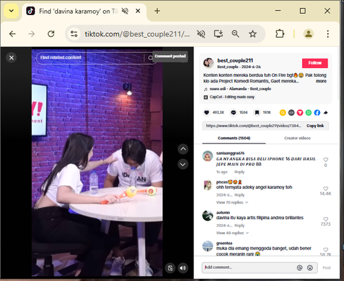Toggle video sound with speaker icon

pos(183,268)
